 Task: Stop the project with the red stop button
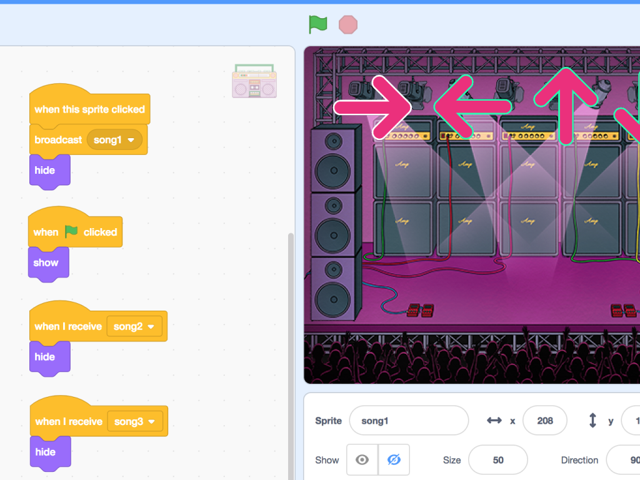(348, 25)
